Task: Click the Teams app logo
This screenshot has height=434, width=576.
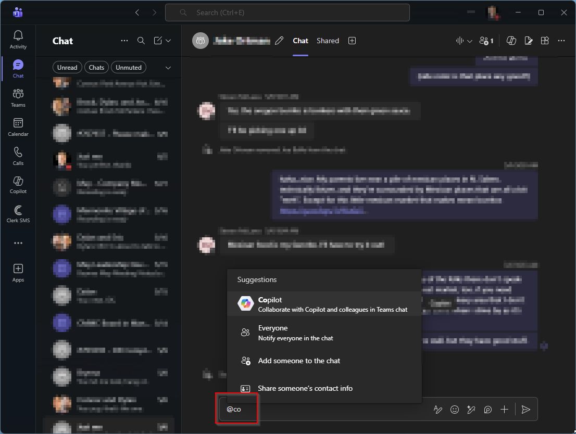Action: 18,12
